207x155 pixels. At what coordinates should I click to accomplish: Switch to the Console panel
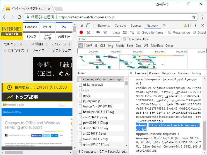(120, 26)
